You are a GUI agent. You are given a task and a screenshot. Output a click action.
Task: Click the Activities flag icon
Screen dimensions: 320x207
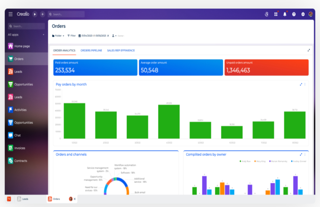point(10,109)
